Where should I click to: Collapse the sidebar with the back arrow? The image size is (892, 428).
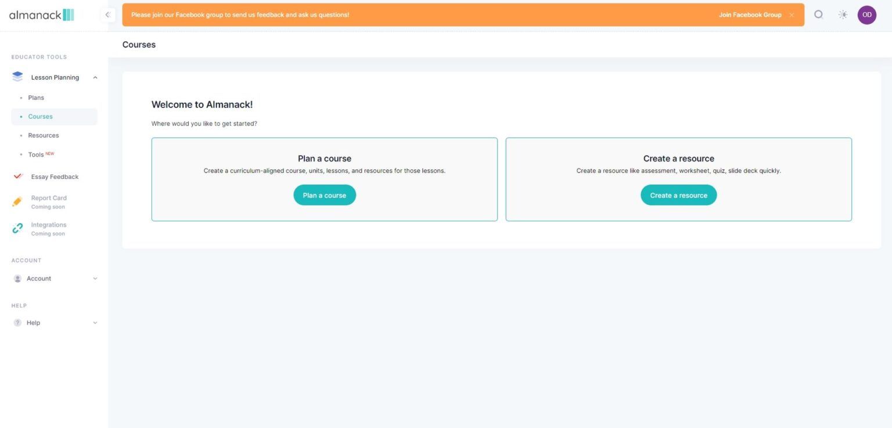107,15
